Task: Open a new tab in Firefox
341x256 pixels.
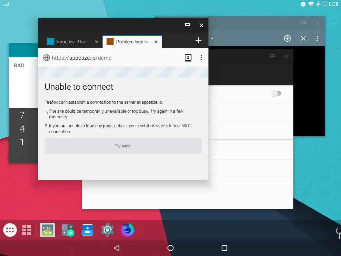Action: coord(198,40)
